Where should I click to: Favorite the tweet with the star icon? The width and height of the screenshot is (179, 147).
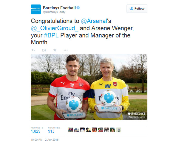(x=55, y=50)
